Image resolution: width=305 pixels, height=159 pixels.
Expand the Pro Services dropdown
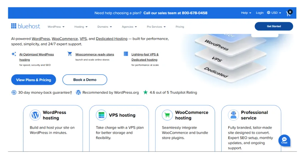coord(156,27)
